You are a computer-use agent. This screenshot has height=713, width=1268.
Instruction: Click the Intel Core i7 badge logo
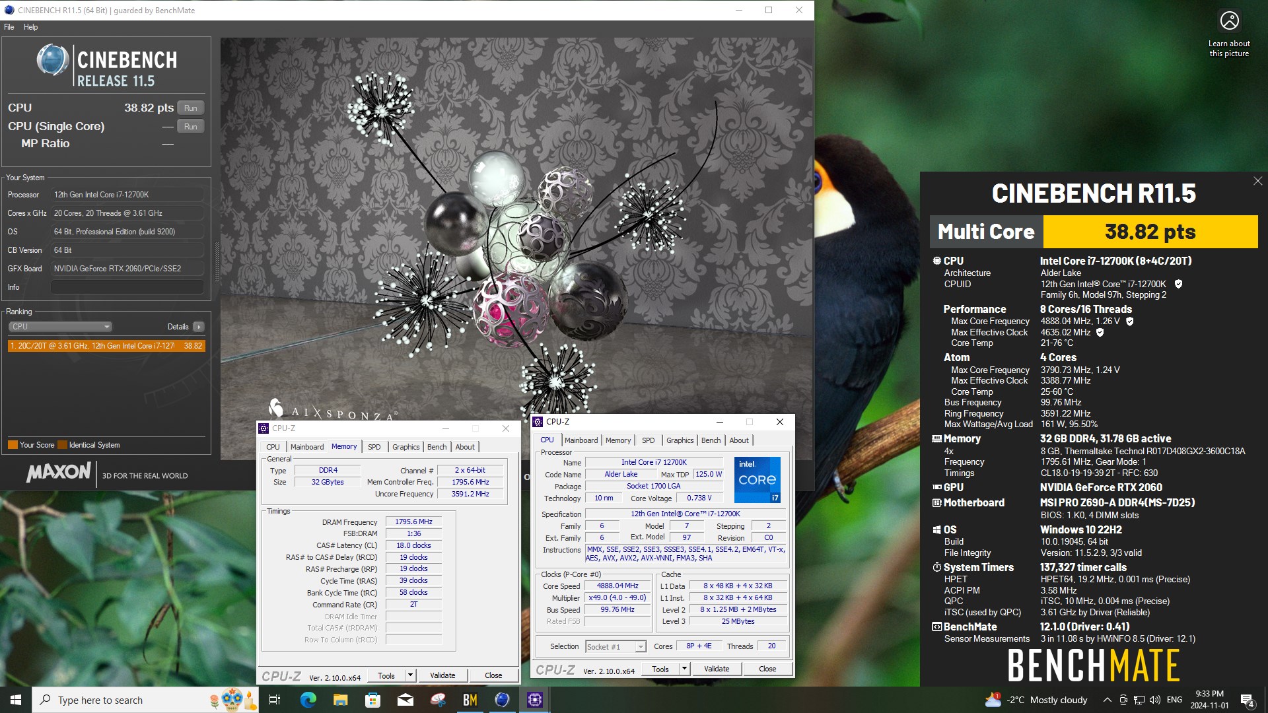click(x=757, y=480)
